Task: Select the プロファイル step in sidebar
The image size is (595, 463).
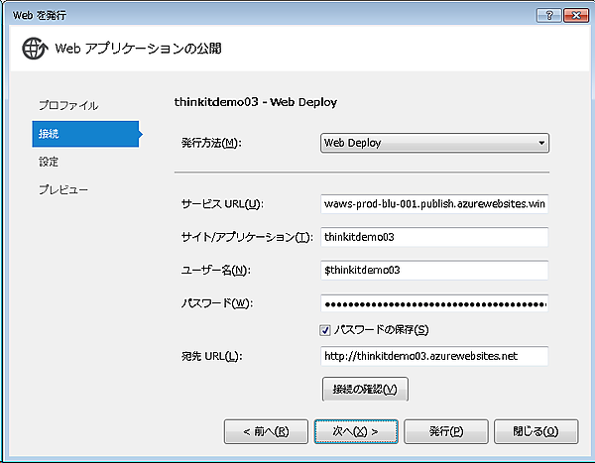Action: point(68,105)
